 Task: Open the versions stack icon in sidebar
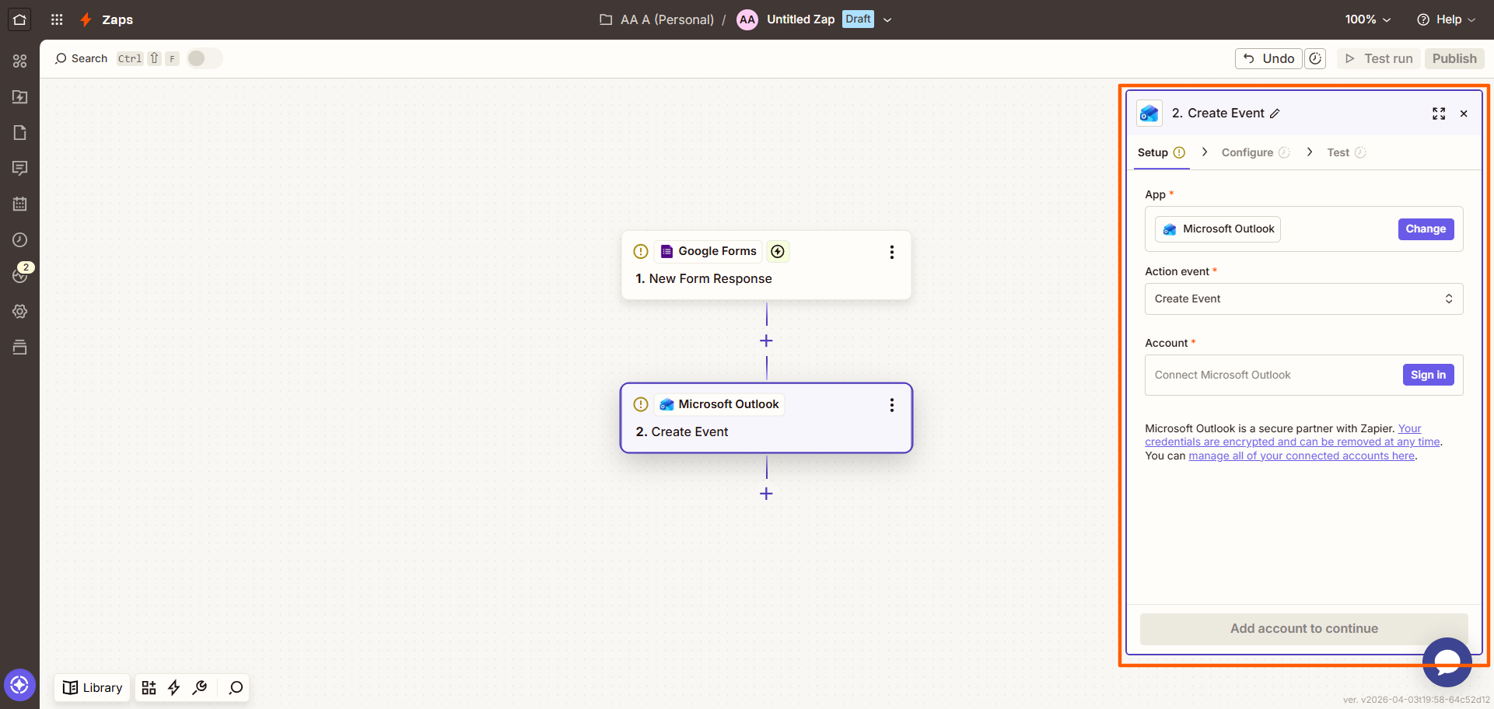[x=20, y=347]
